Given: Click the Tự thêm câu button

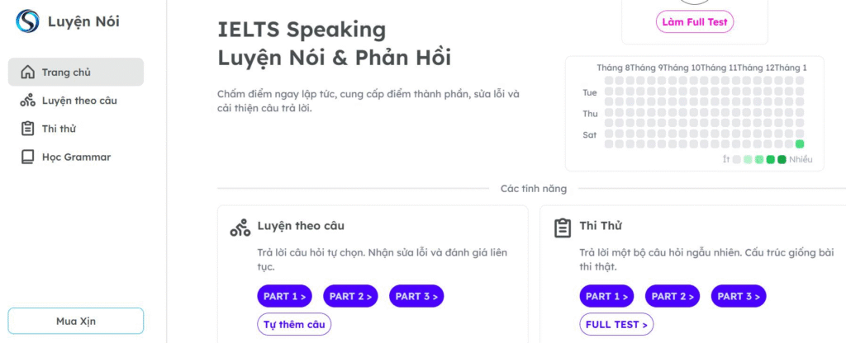Looking at the screenshot, I should click(294, 324).
